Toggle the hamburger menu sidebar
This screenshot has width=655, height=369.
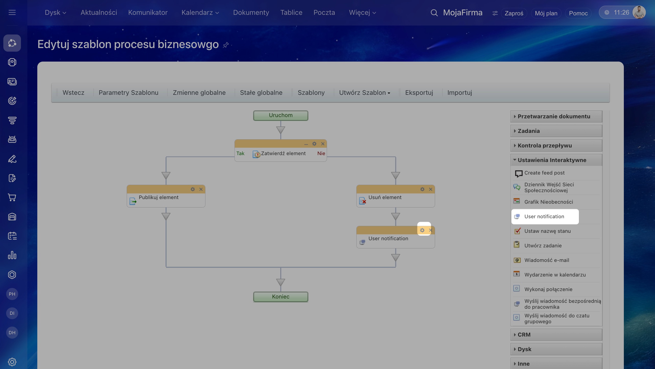(12, 12)
